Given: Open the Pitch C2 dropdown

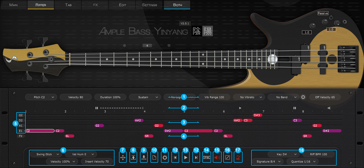Looking at the screenshot, I should [41, 97].
